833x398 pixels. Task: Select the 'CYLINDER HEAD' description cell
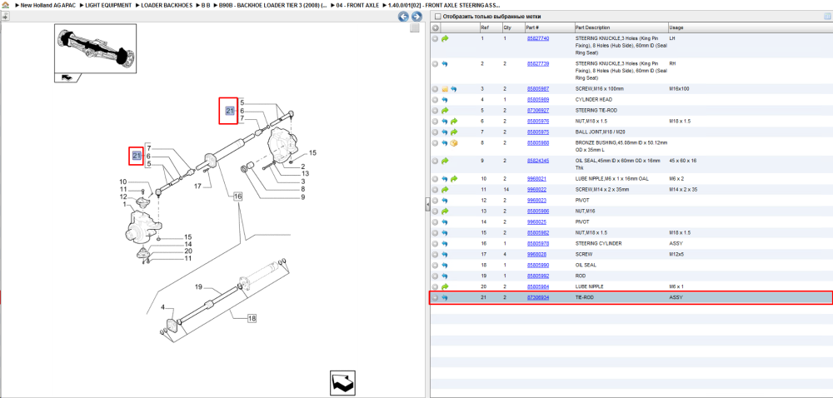pos(592,100)
